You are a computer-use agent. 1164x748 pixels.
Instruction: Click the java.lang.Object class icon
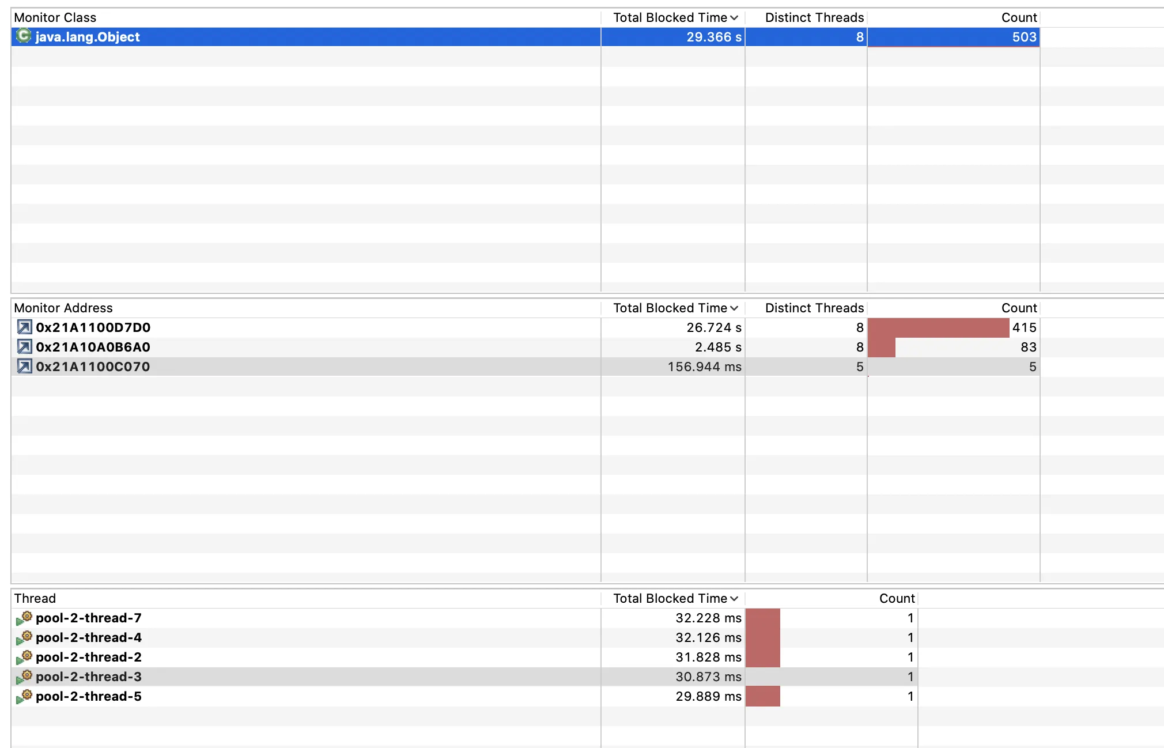point(24,36)
